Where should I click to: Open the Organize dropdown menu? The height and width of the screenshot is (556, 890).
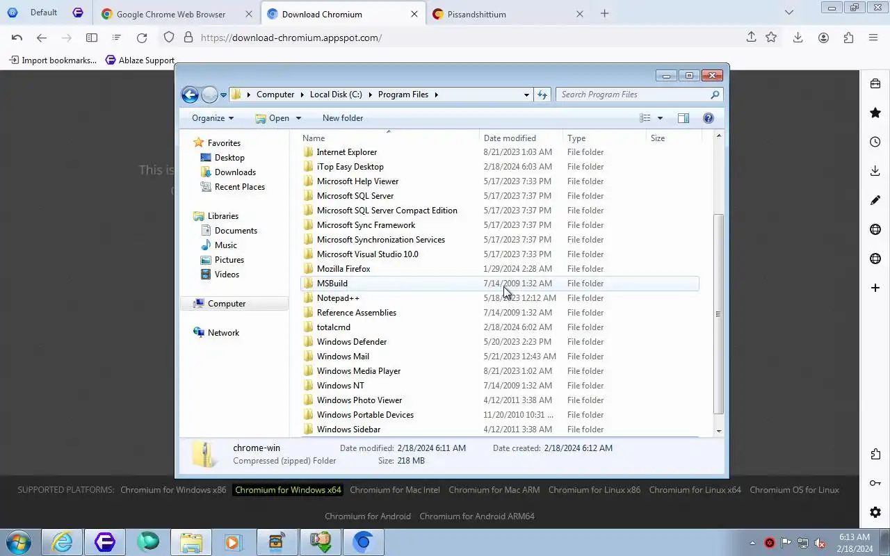(213, 118)
